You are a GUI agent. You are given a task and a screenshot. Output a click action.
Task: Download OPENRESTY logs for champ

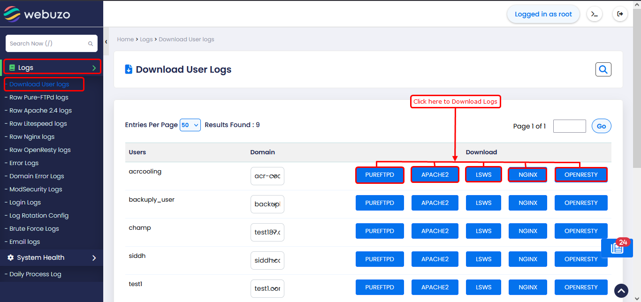(581, 231)
